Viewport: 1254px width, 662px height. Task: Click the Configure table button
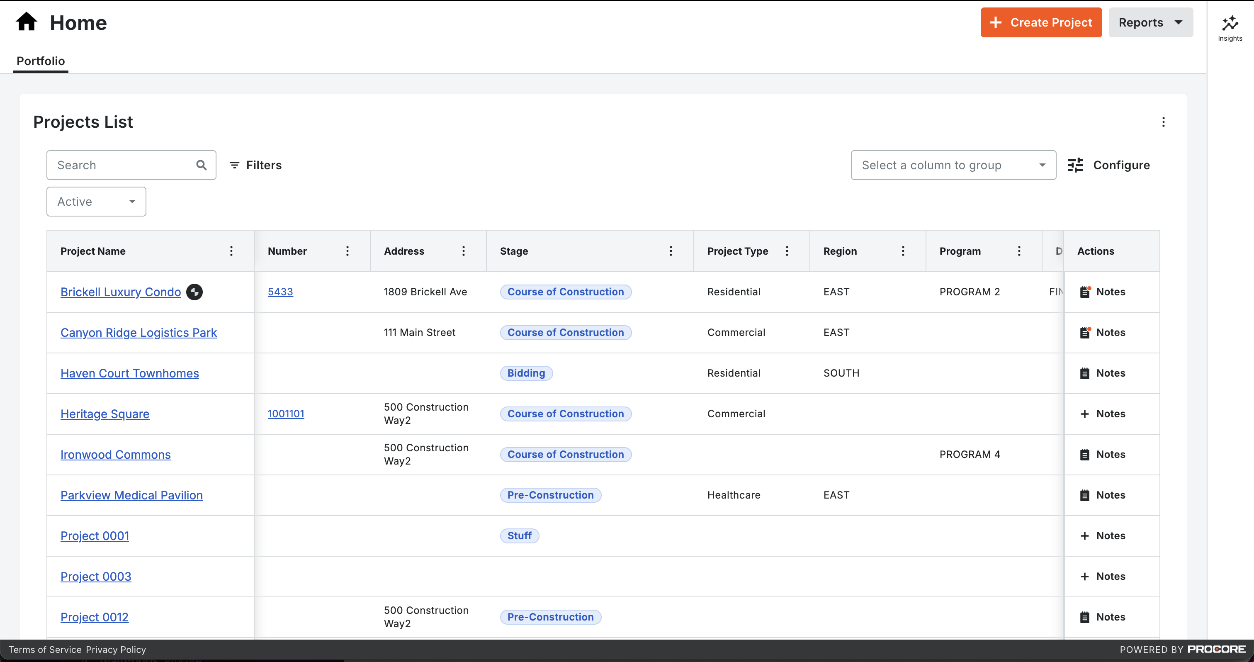pyautogui.click(x=1108, y=165)
